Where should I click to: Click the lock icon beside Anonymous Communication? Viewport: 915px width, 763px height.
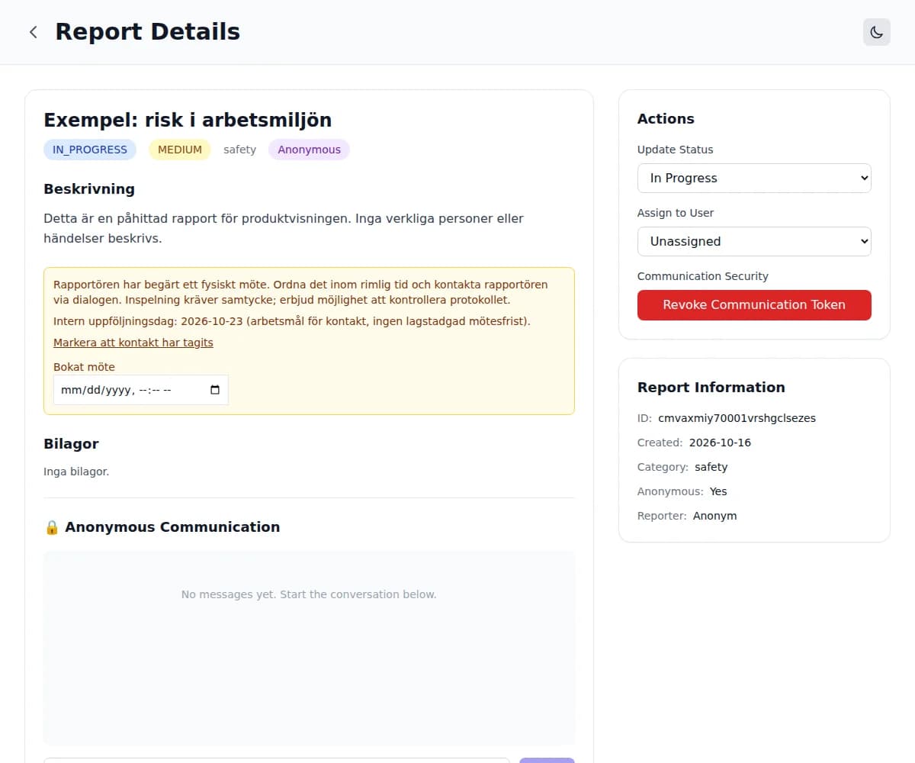tap(52, 527)
